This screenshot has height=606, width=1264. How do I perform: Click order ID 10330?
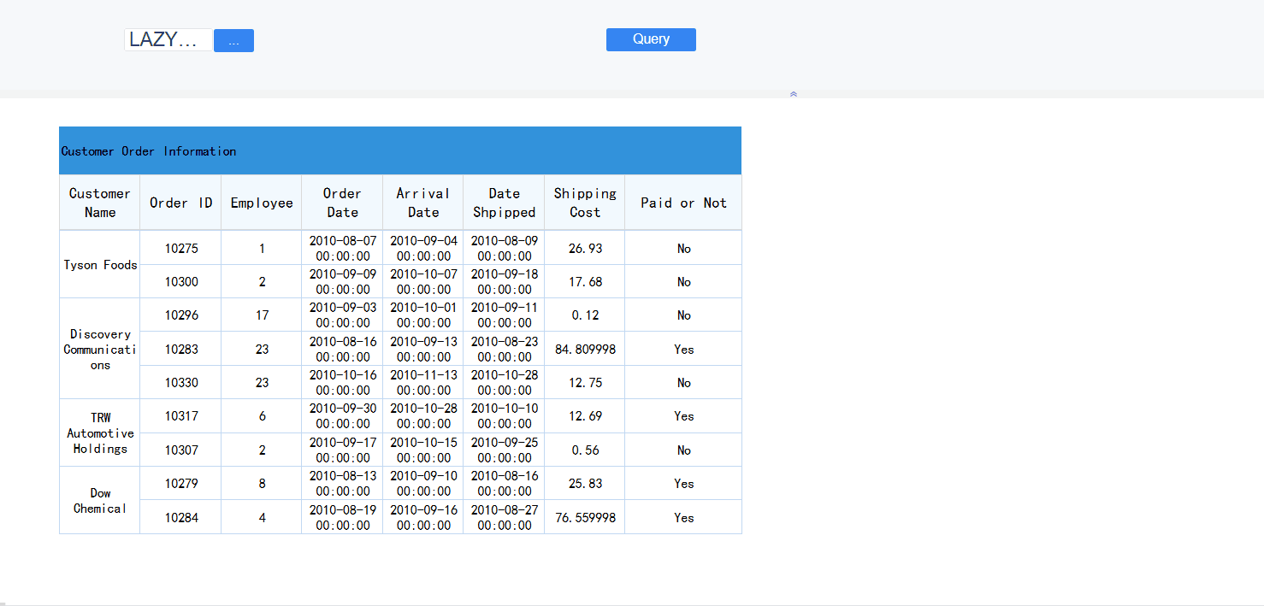(180, 382)
